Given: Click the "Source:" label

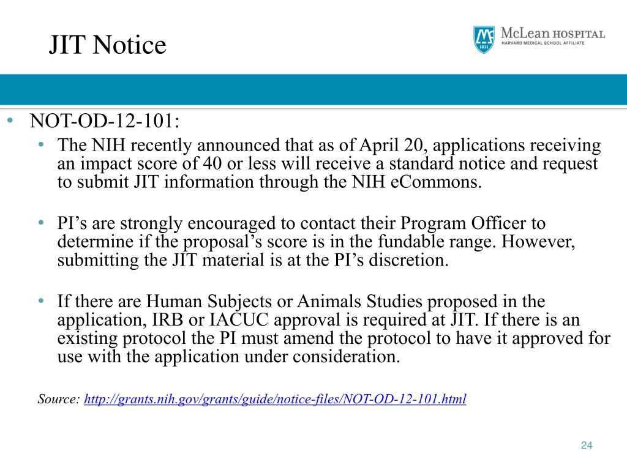Looking at the screenshot, I should (x=59, y=399).
